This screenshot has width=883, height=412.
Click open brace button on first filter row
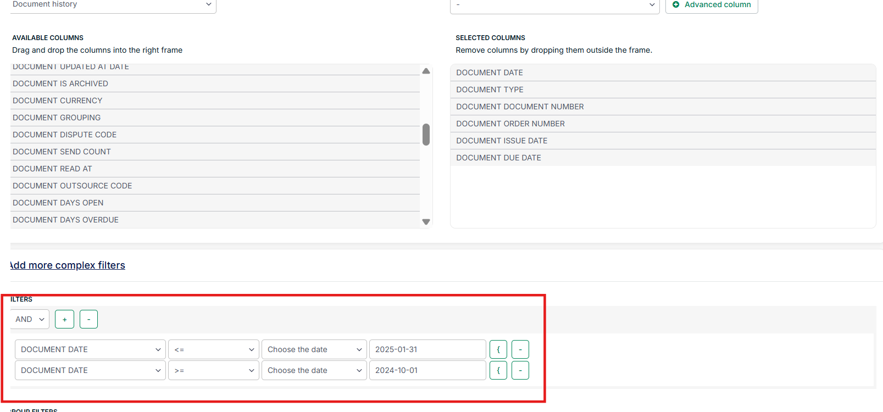coord(498,349)
